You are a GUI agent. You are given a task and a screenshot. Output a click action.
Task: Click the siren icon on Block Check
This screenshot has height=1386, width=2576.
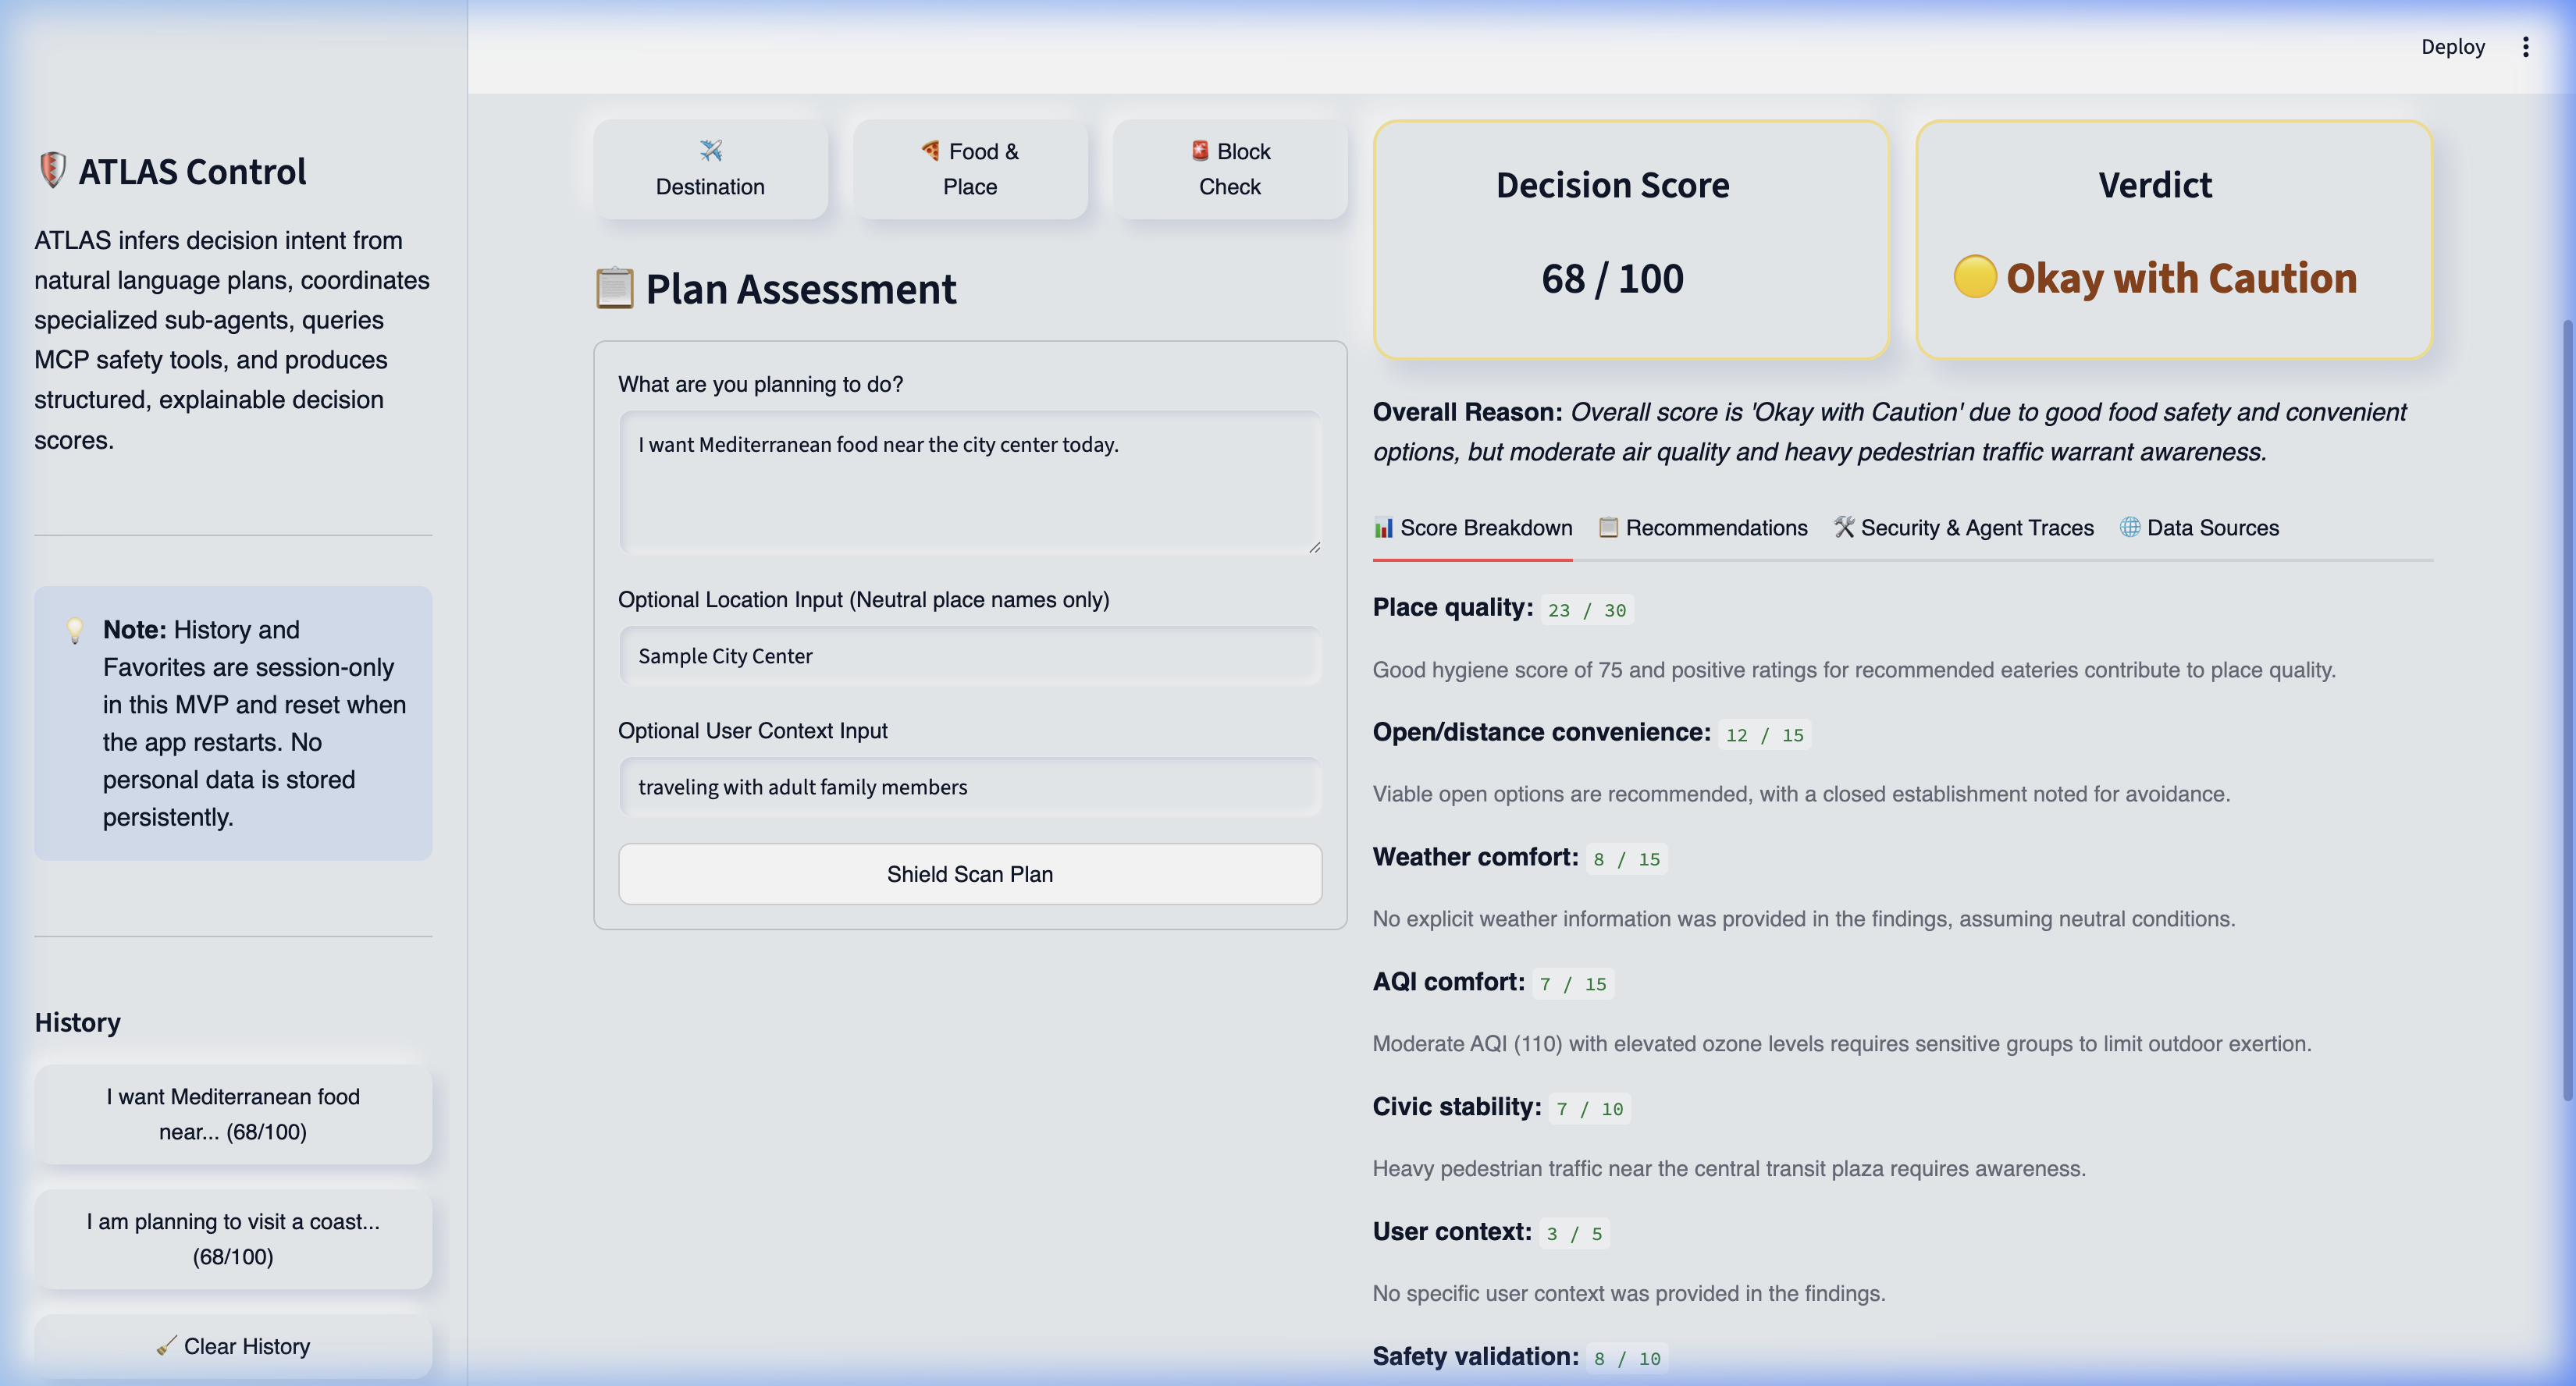[1200, 151]
